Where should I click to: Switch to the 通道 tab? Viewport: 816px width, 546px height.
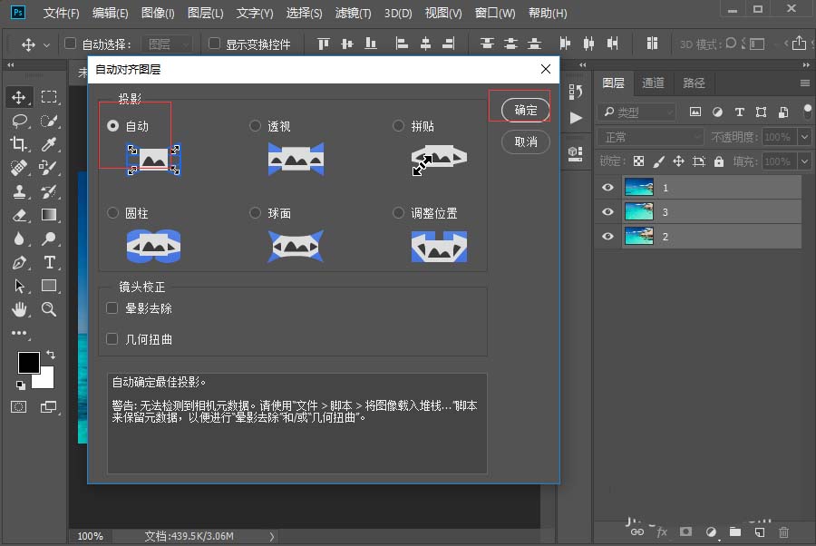(x=653, y=83)
